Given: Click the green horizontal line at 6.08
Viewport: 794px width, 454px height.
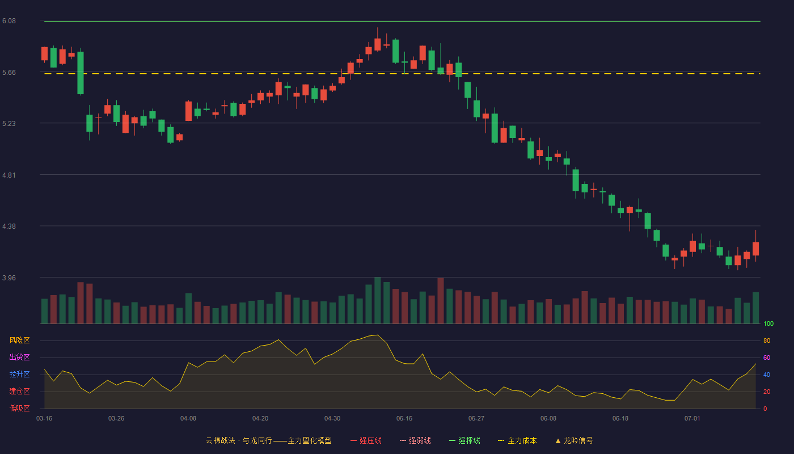Looking at the screenshot, I should pyautogui.click(x=402, y=22).
